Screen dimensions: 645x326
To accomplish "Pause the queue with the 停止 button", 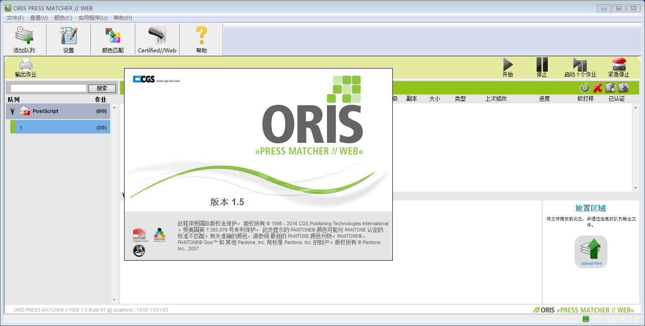I will point(542,64).
